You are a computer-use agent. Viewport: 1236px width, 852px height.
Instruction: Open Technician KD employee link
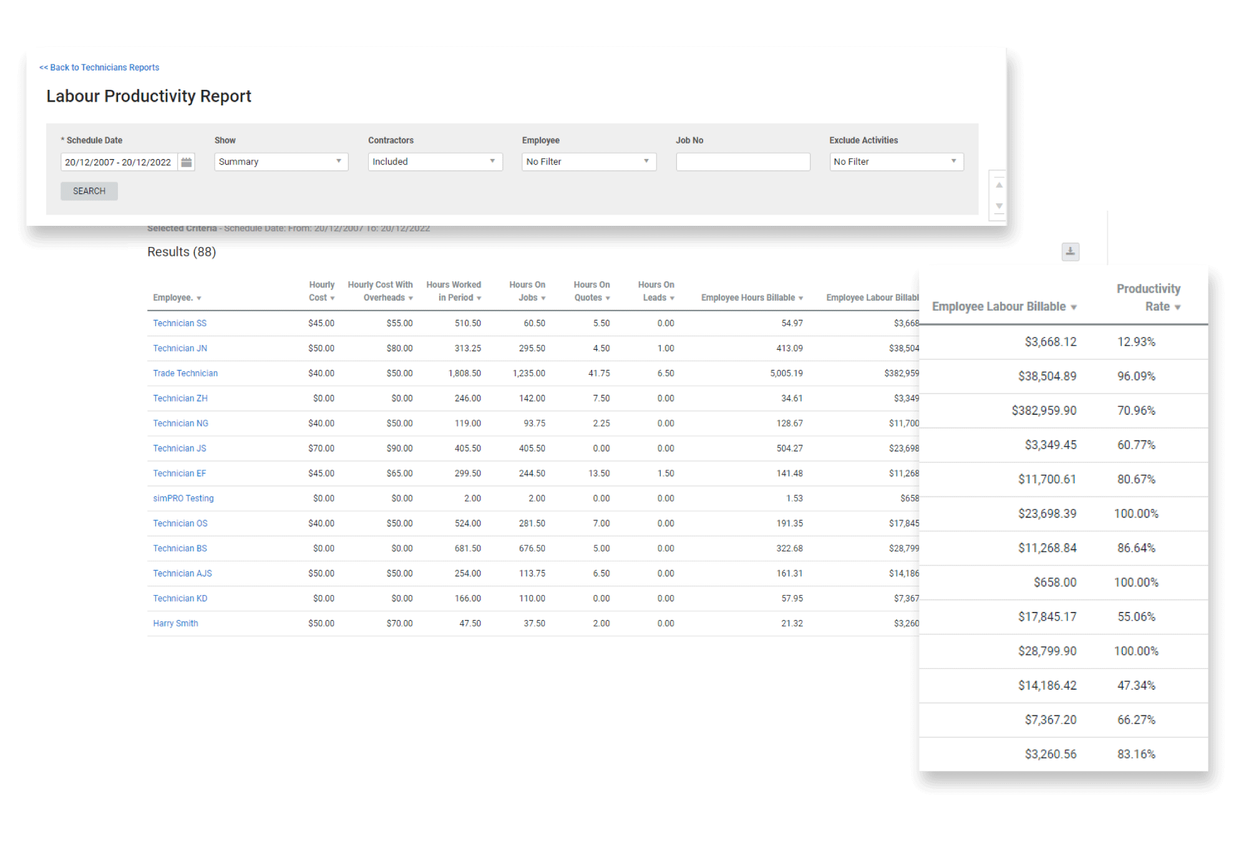pyautogui.click(x=180, y=598)
